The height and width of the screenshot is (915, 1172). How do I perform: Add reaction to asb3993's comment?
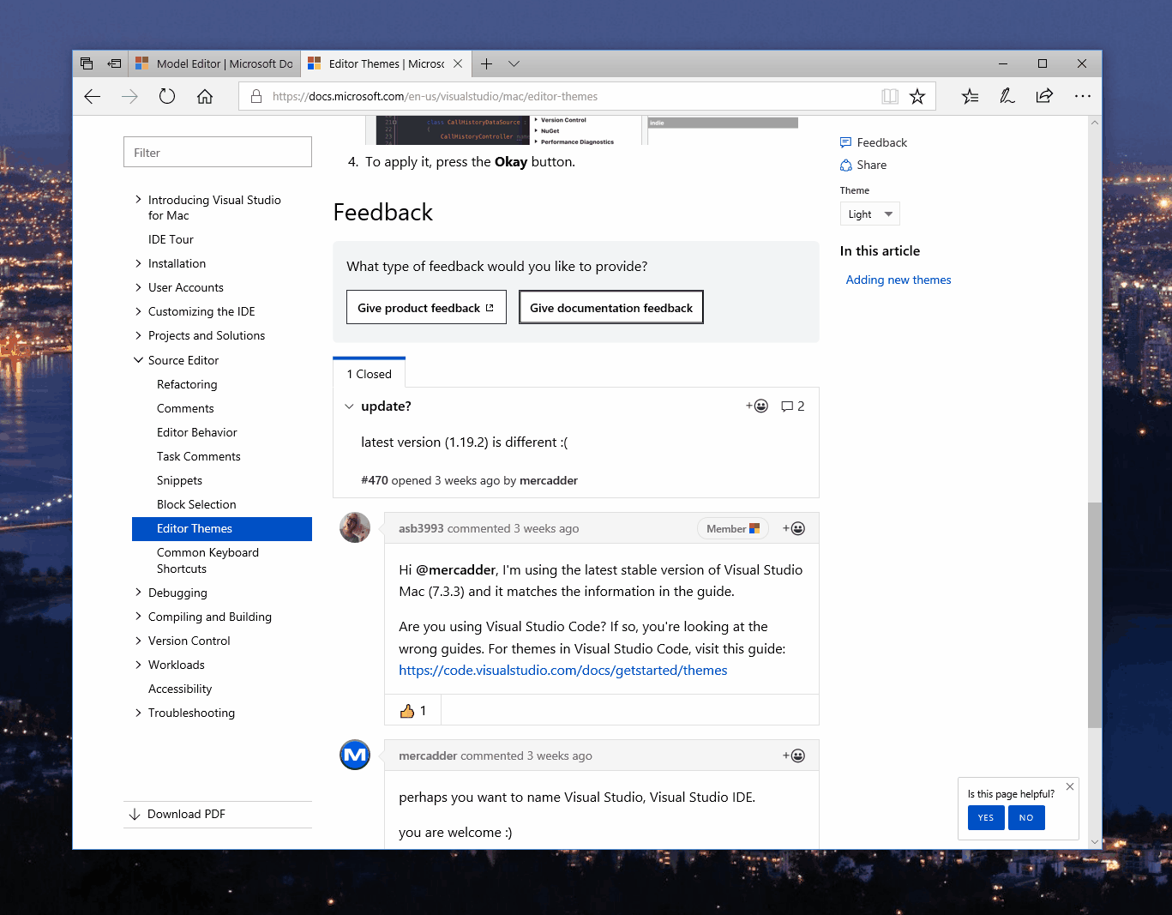coord(793,529)
